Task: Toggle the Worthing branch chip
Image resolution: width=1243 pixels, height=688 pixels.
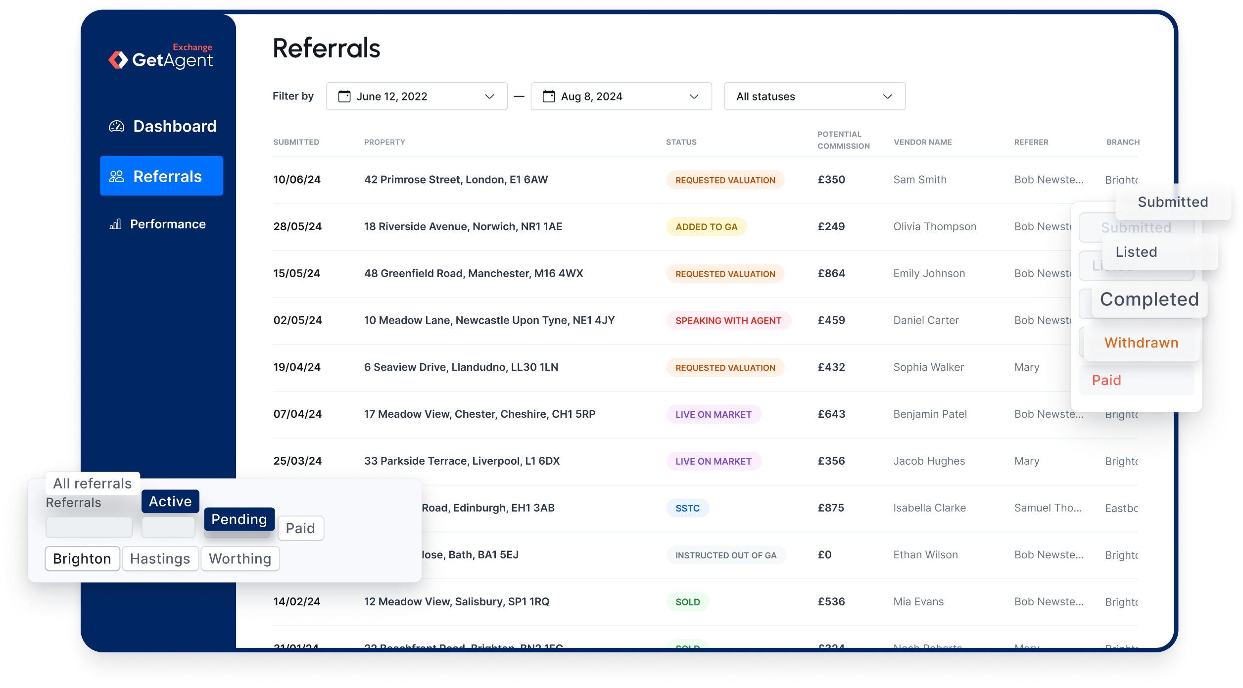Action: click(240, 558)
